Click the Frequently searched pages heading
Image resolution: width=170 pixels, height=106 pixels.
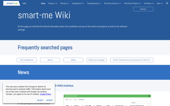tap(45, 47)
